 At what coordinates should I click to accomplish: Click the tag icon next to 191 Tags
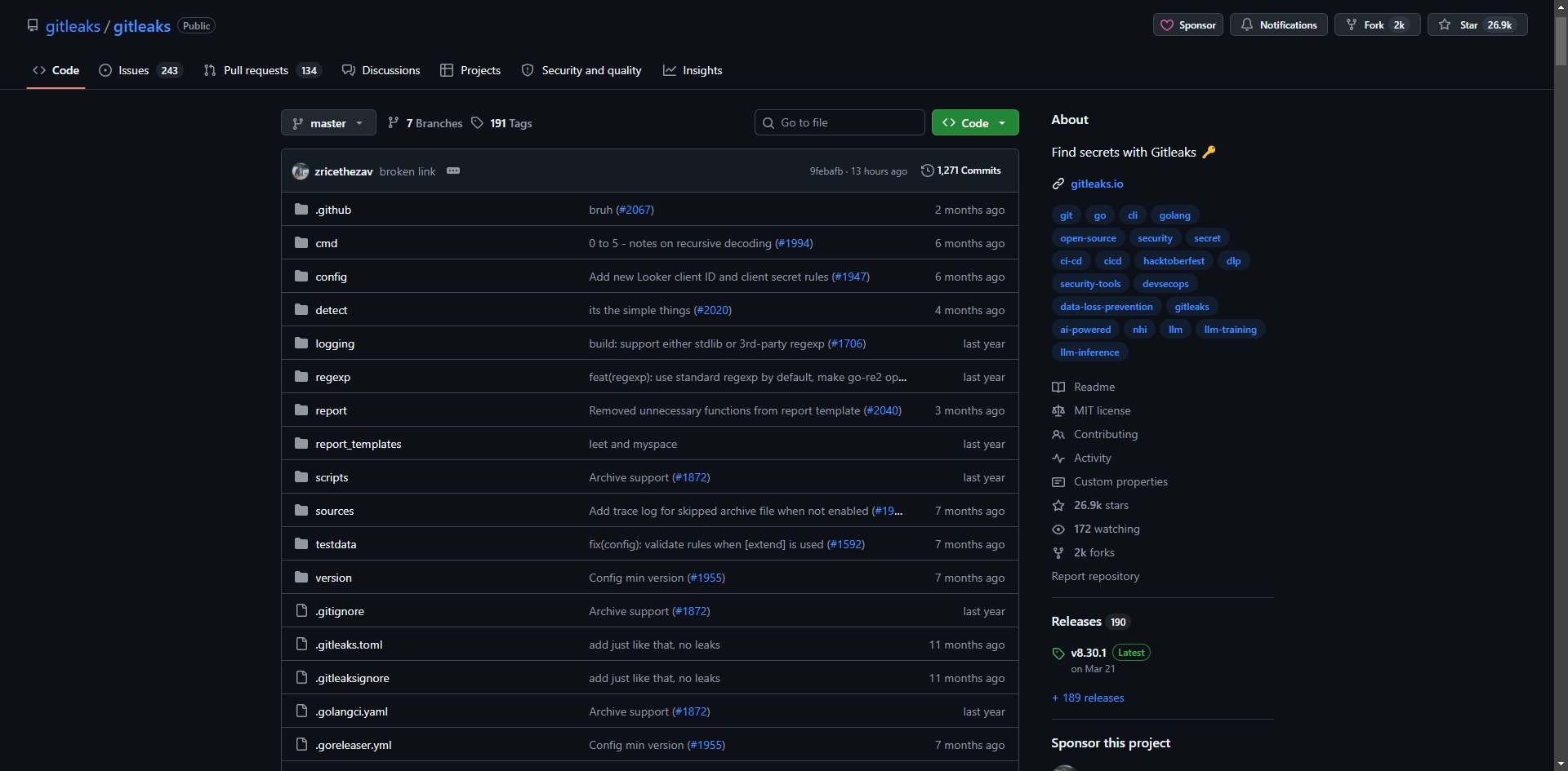[x=478, y=123]
